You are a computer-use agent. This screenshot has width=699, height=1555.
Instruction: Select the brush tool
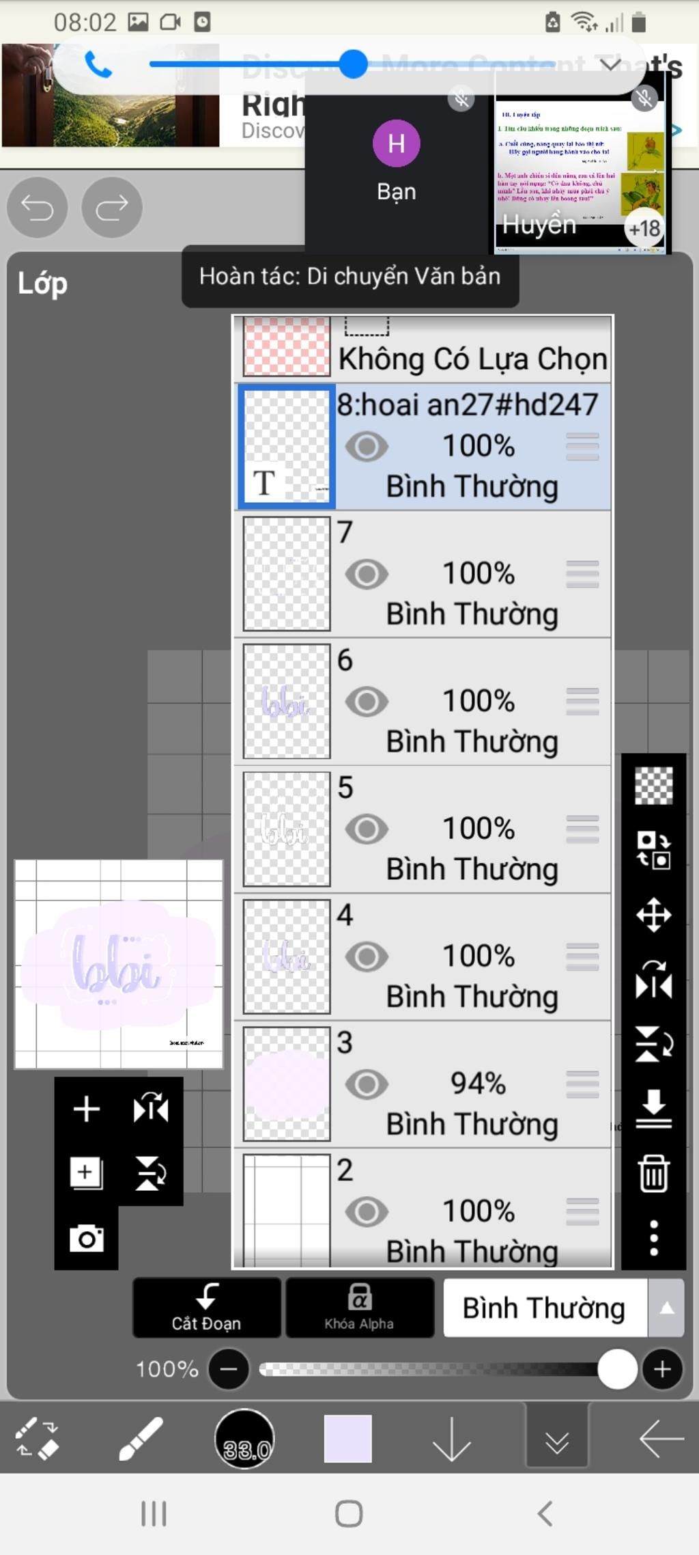(141, 1439)
